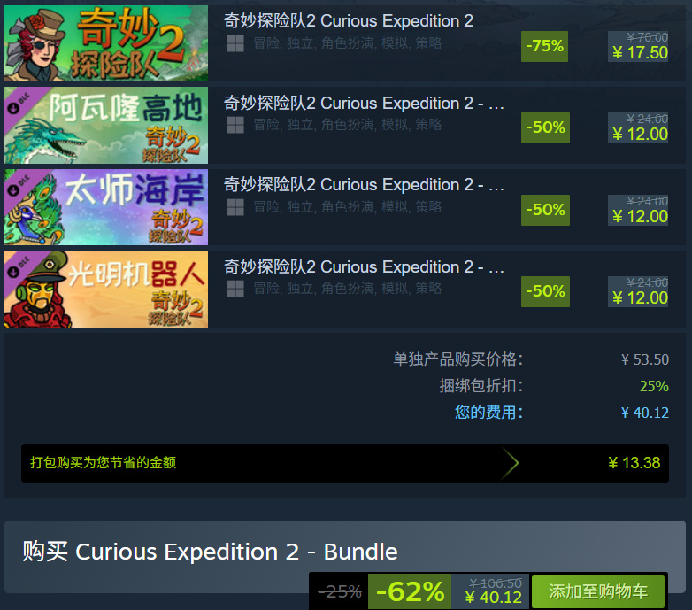Open 光明机器人 DLC banner image
The image size is (692, 610).
click(106, 290)
